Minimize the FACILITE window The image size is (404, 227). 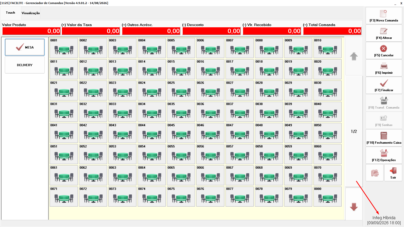395,3
